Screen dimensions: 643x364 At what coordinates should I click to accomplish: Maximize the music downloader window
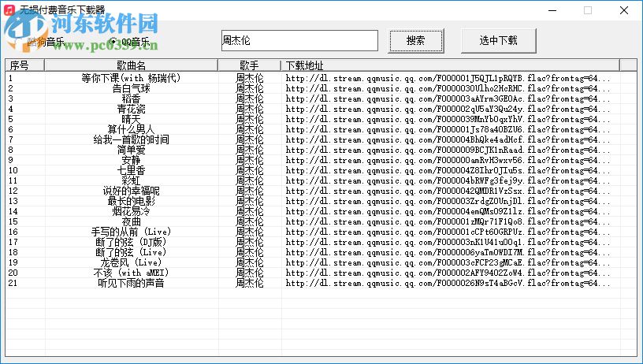tap(588, 10)
